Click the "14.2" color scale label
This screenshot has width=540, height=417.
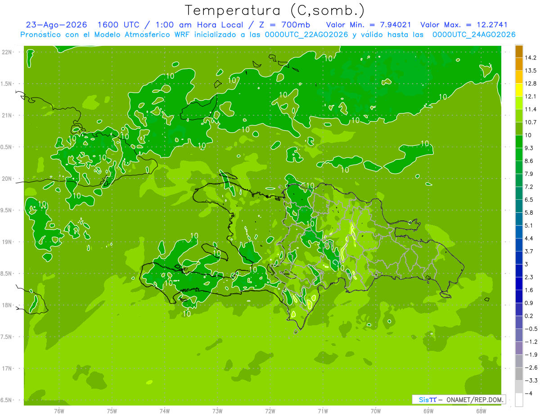pos(531,58)
